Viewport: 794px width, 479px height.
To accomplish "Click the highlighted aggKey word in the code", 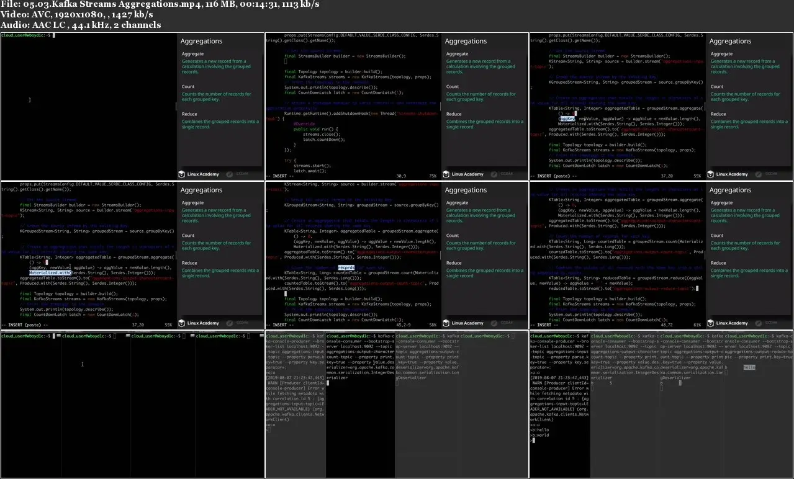I will click(566, 118).
